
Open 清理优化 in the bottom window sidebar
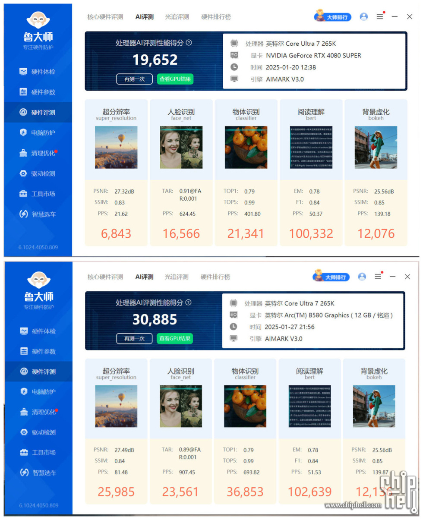(38, 412)
